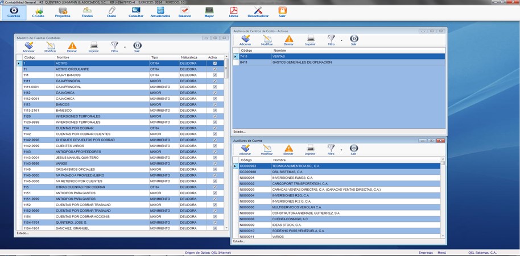Click Adicionar in Centros de Costo window
This screenshot has width=520, height=256.
tap(245, 40)
